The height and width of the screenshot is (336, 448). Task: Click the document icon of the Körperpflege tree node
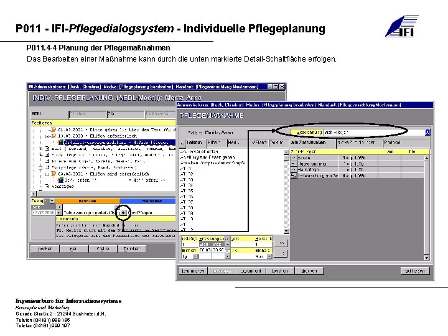pos(47,167)
